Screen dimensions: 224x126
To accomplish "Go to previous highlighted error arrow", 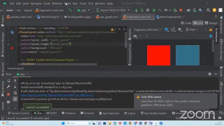I will coord(119,29).
